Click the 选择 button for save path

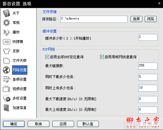pos(137,19)
